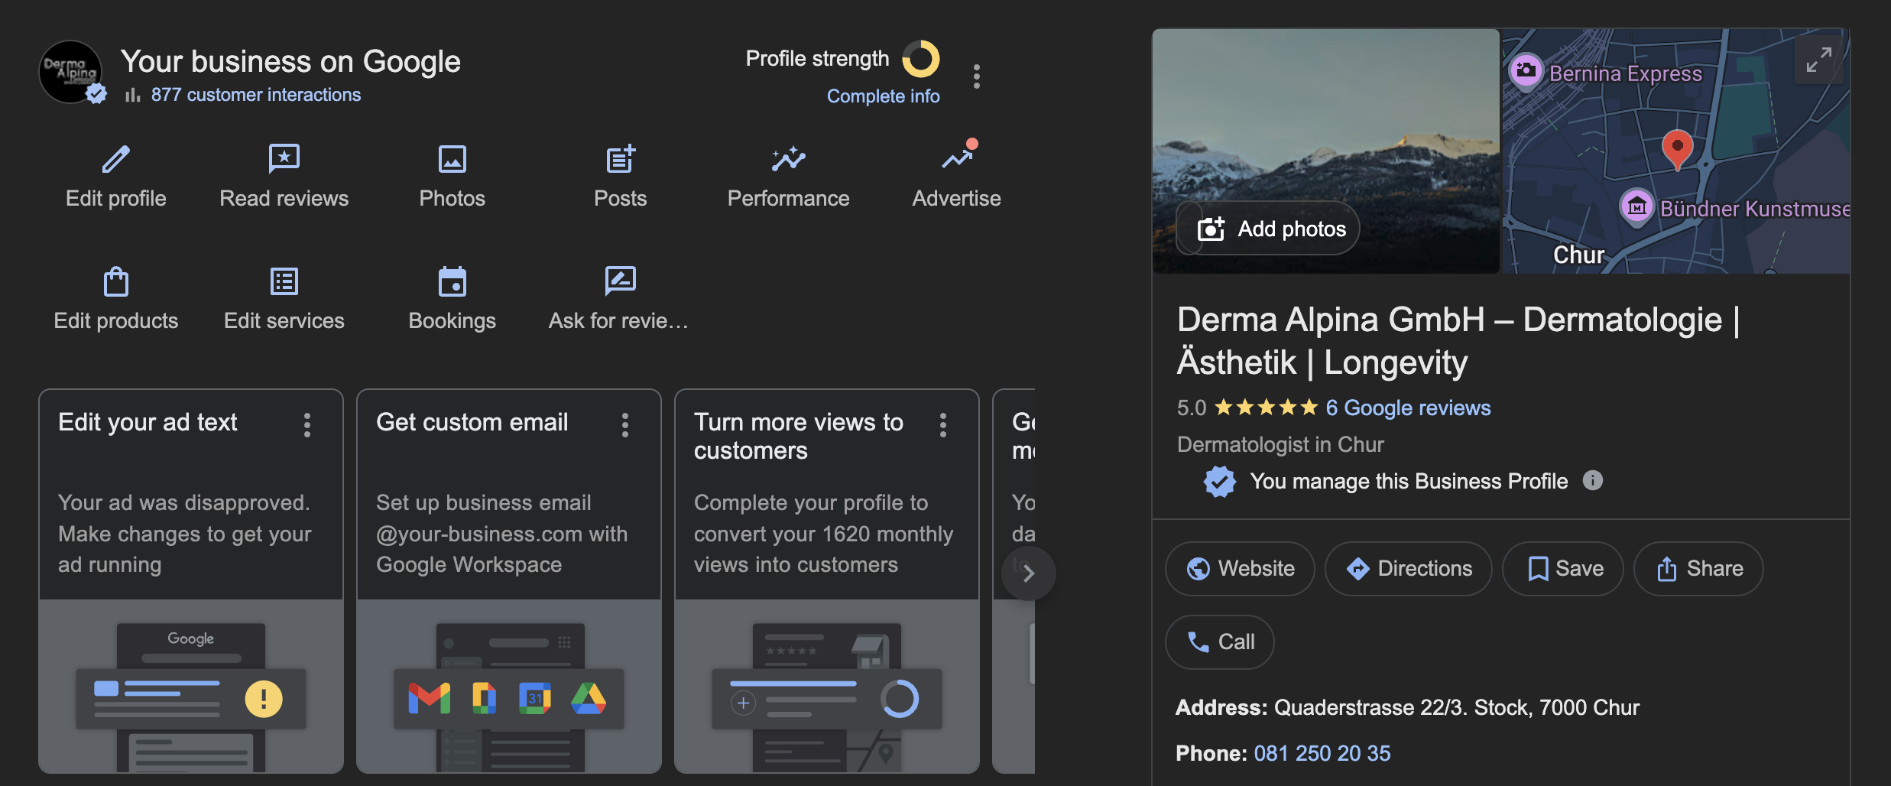The height and width of the screenshot is (786, 1891).
Task: Open the Photos icon
Action: click(452, 159)
